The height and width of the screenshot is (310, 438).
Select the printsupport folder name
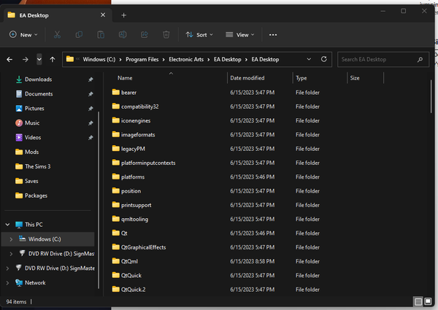pyautogui.click(x=136, y=205)
